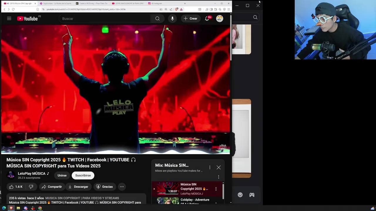Go to the YouTube home logo

[x=27, y=18]
